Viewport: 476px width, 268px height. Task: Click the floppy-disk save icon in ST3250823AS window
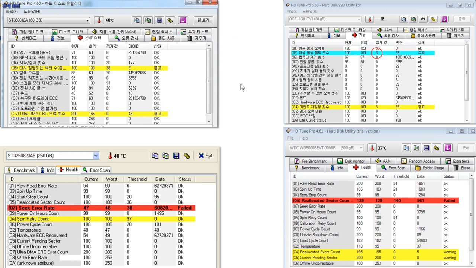coord(176,156)
